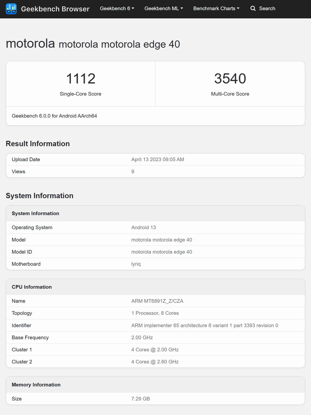Click the Geekbench logo icon
This screenshot has height=415, width=311.
tap(11, 9)
